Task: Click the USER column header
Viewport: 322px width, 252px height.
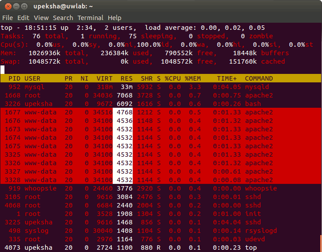Action: (33, 78)
